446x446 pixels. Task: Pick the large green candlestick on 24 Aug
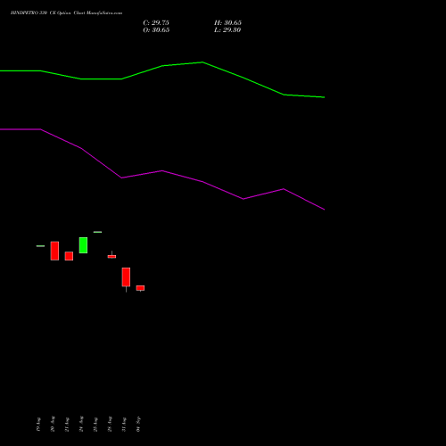[83, 245]
